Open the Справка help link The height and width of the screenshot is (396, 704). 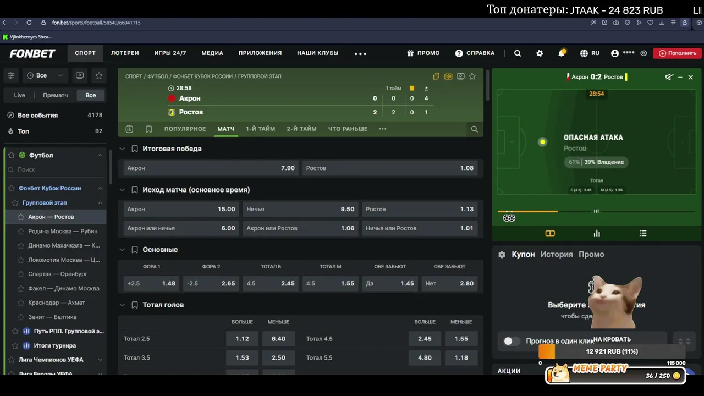[475, 53]
